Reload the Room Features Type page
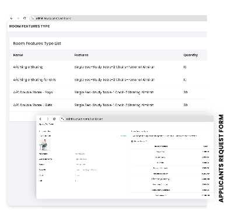The image size is (227, 221). tap(25, 18)
